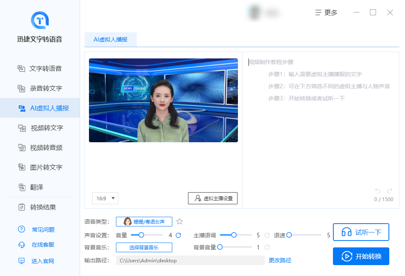Click the output path field C:\Users\Admin\desktop
Viewport: 405px width, 276px height.
coord(190,261)
